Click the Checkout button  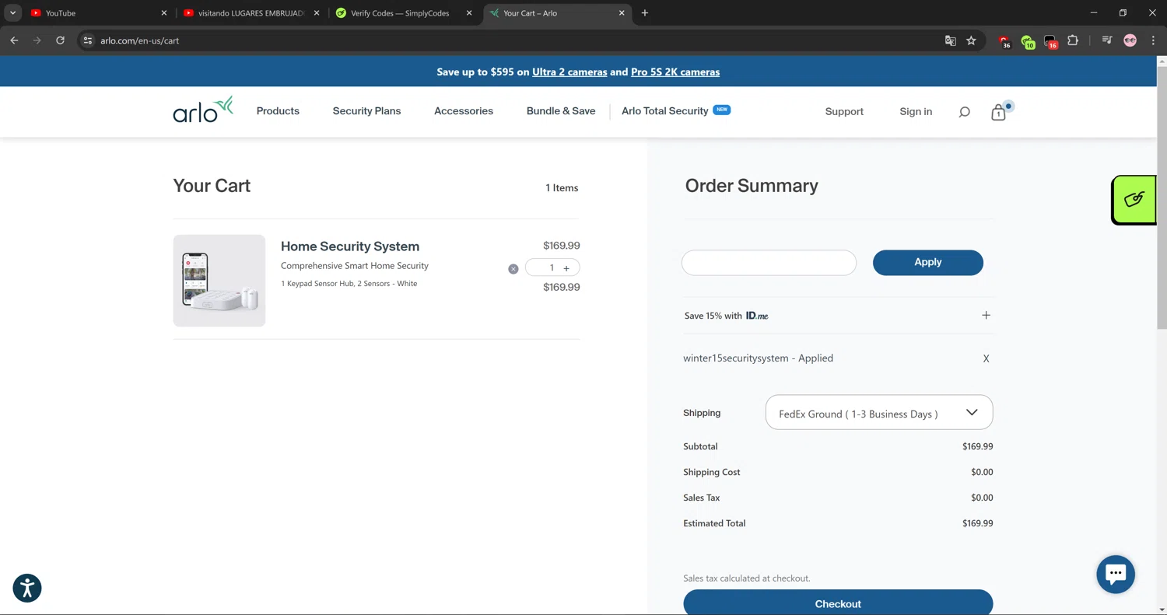click(x=838, y=603)
